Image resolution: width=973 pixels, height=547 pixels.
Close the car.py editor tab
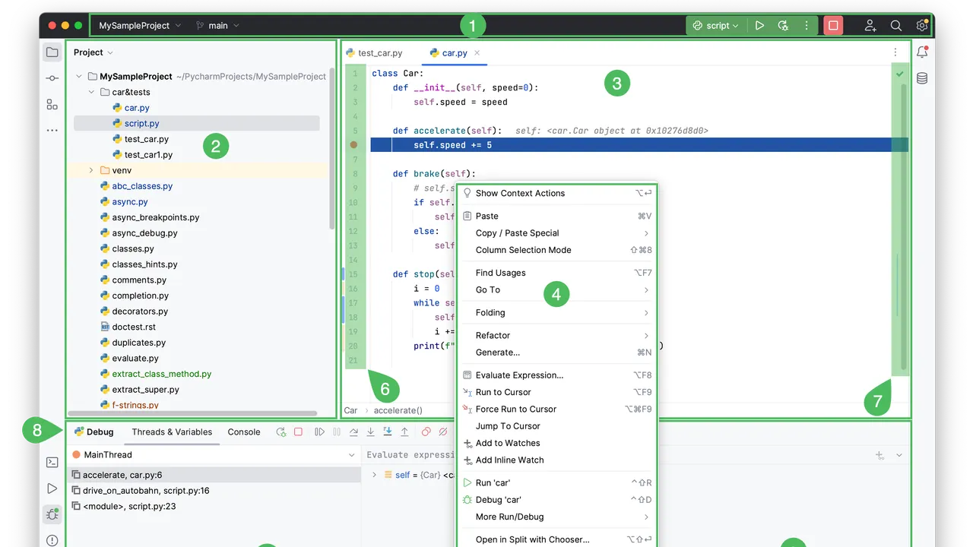click(x=477, y=53)
